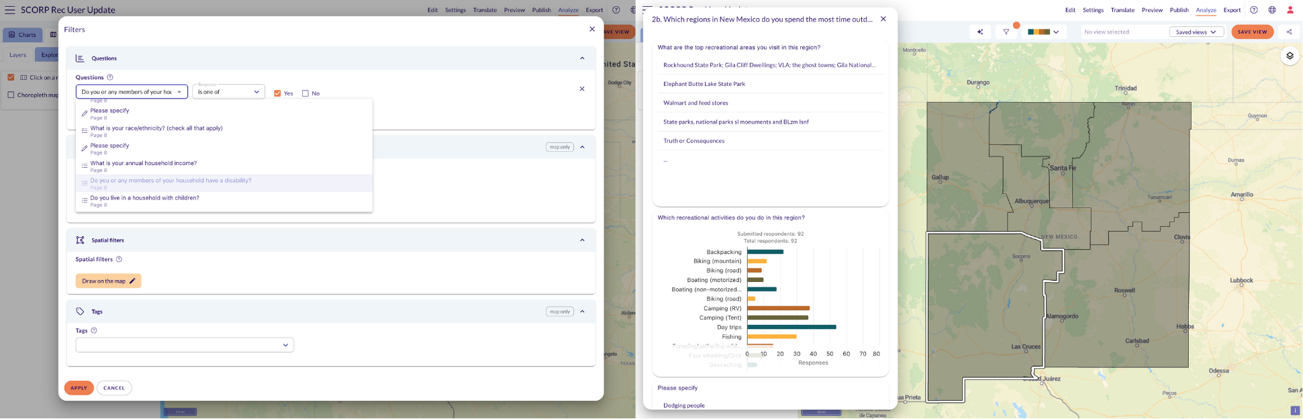Viewport: 1303px width, 419px height.
Task: Click 'Elephant Butte Lake State Park' response
Action: point(704,84)
